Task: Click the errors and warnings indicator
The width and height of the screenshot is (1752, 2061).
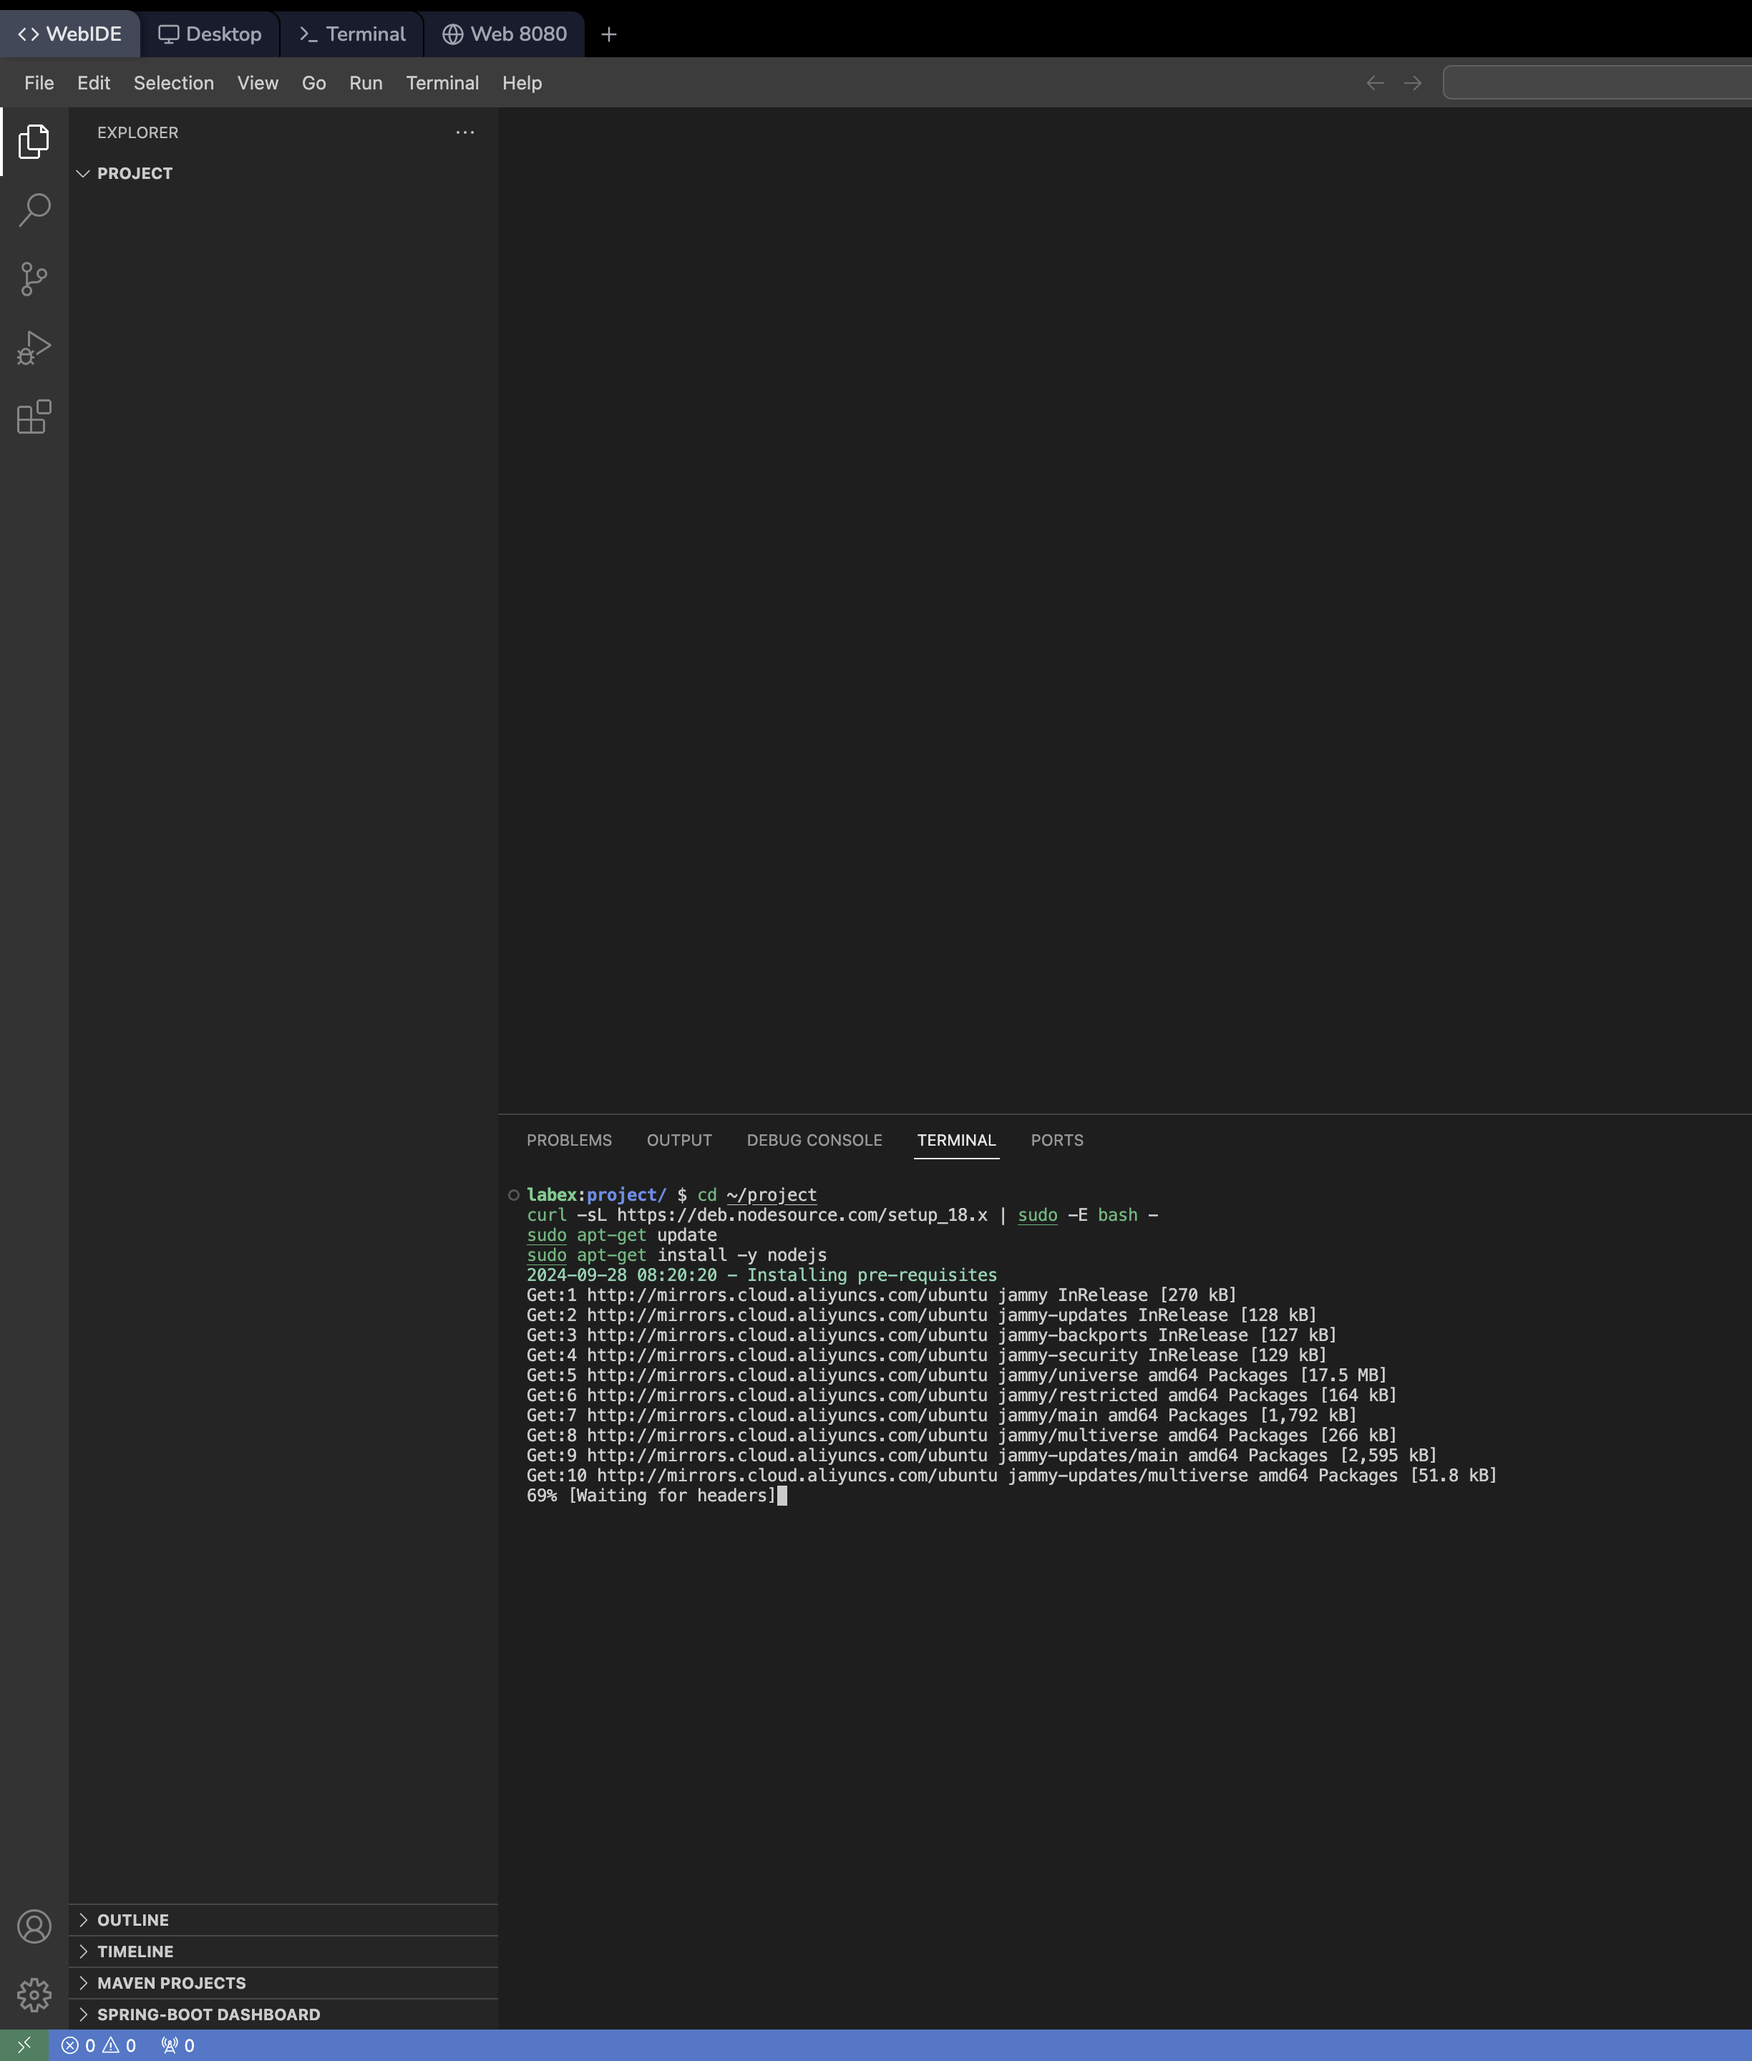Action: [99, 2046]
